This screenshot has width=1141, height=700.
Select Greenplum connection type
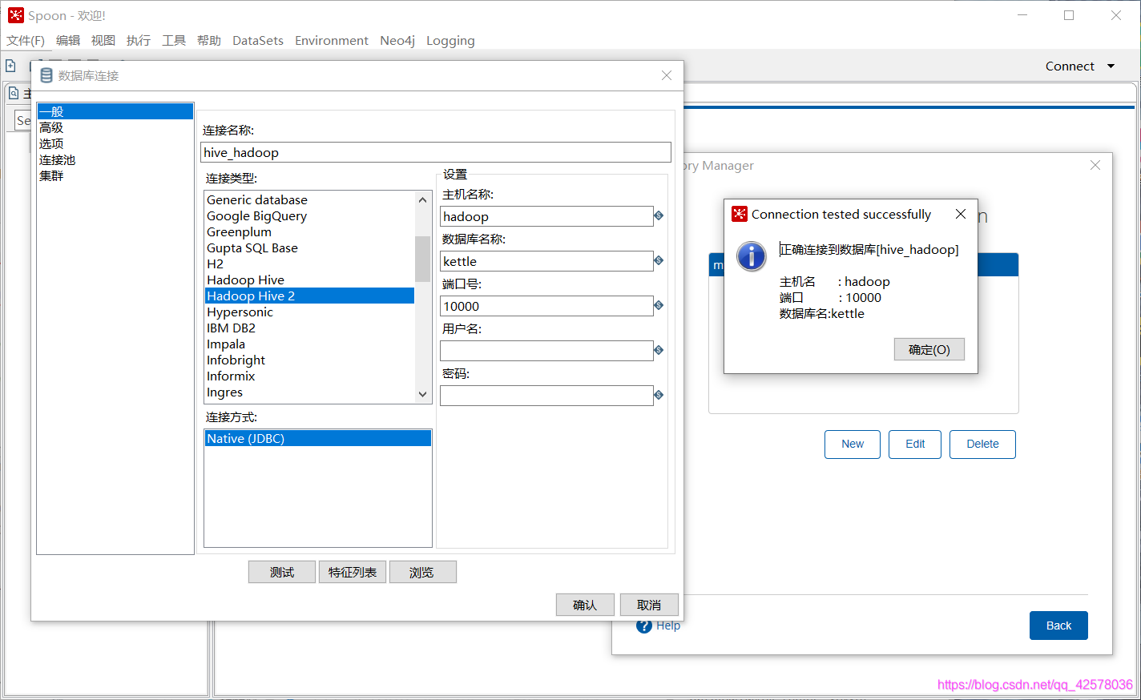tap(310, 231)
